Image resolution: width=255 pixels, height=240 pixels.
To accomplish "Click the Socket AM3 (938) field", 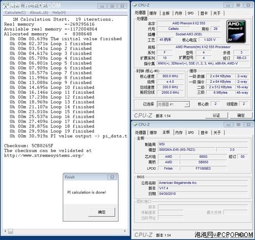I will [x=189, y=34].
